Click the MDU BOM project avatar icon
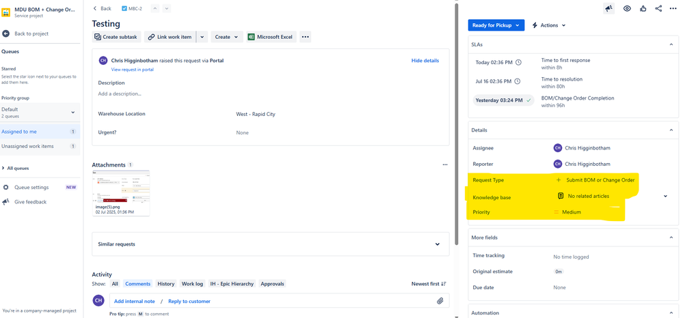 coord(5,12)
